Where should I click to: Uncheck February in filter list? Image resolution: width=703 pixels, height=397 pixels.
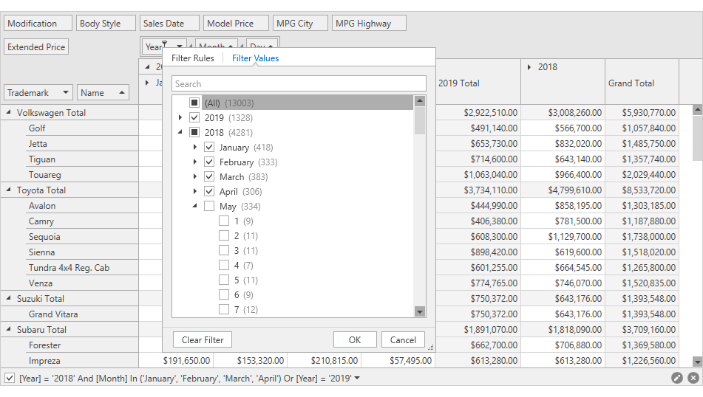[x=209, y=162]
